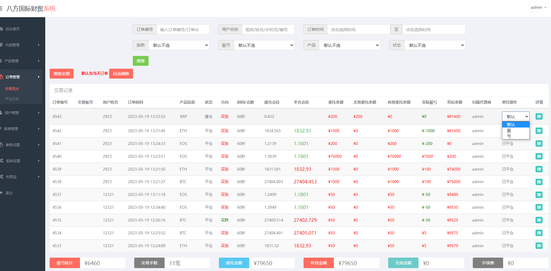Image resolution: width=551 pixels, height=271 pixels.
Task: Click details icon for order 4535
Action: tap(539, 220)
